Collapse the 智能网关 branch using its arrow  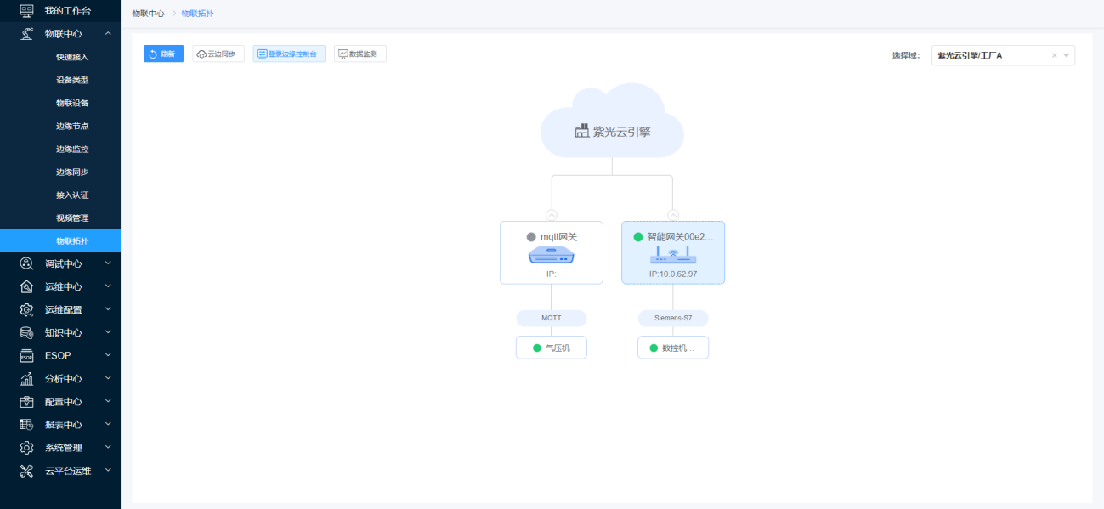click(x=673, y=215)
